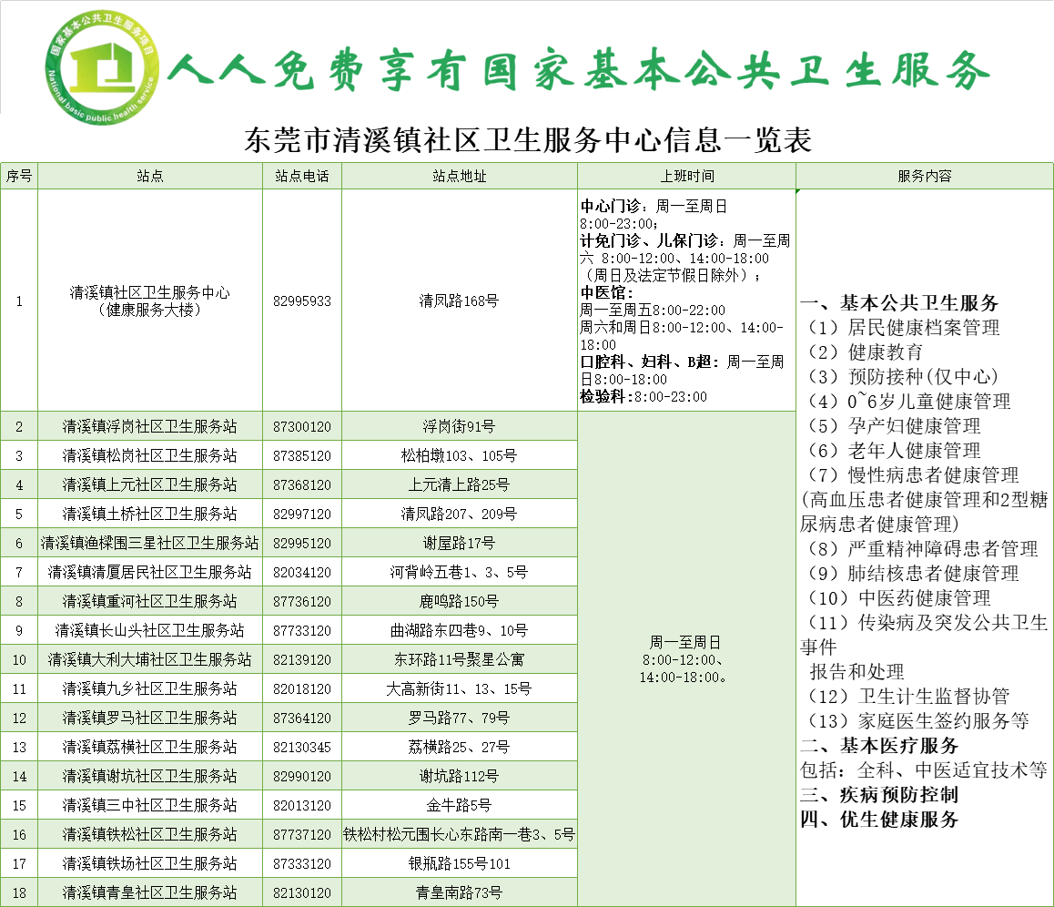1054x907 pixels.
Task: Select phone number 82995933
Action: [302, 301]
